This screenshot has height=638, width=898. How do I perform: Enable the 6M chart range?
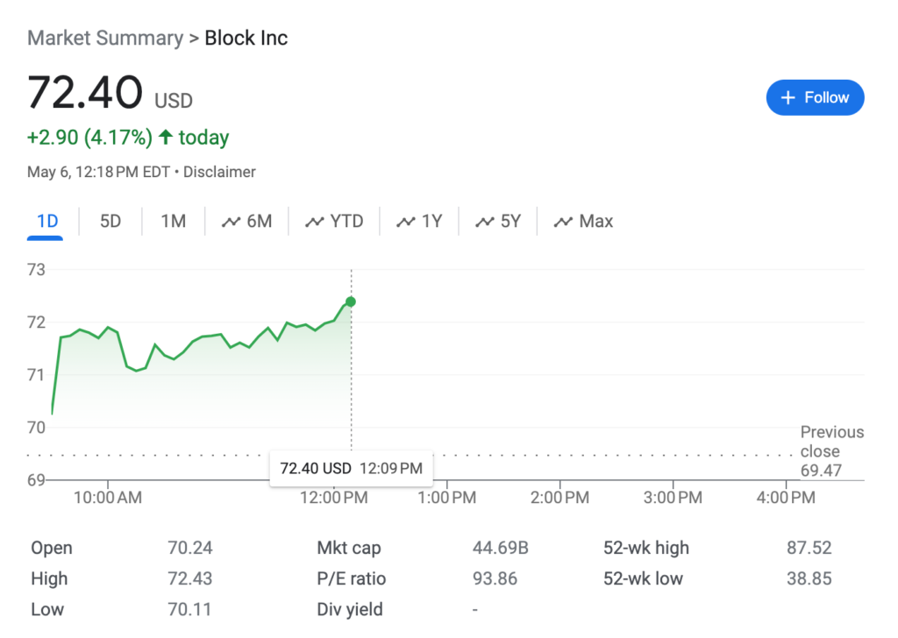coord(247,221)
